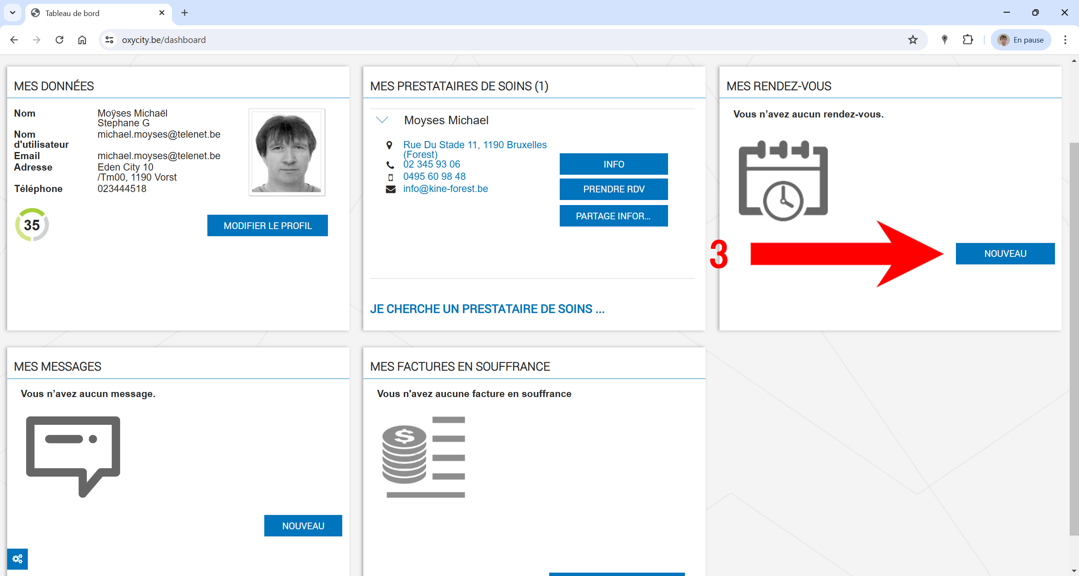
Task: Collapse the Moyses Michael provider chevron
Action: (382, 120)
